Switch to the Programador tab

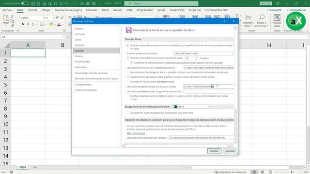pyautogui.click(x=145, y=10)
